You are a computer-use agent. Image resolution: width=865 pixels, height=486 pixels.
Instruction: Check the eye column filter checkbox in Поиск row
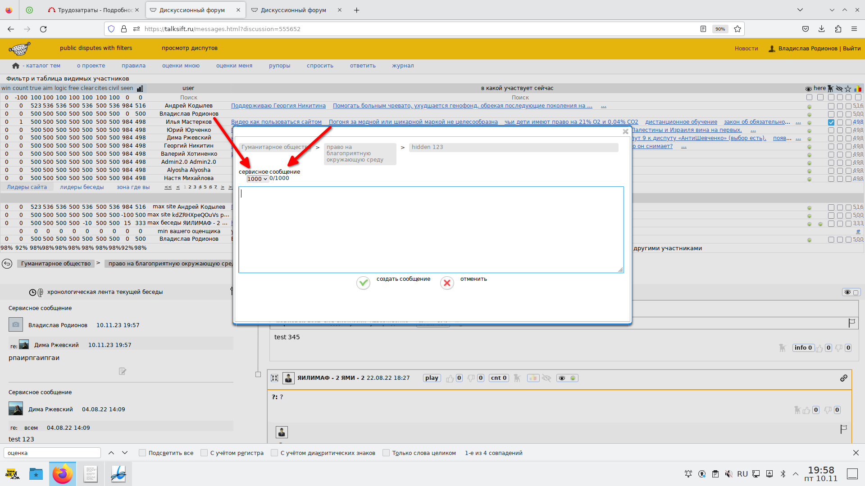click(x=809, y=97)
